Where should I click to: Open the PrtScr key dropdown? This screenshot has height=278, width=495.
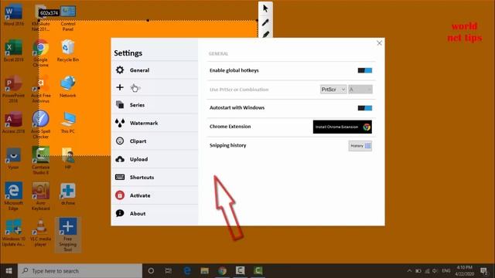click(333, 90)
